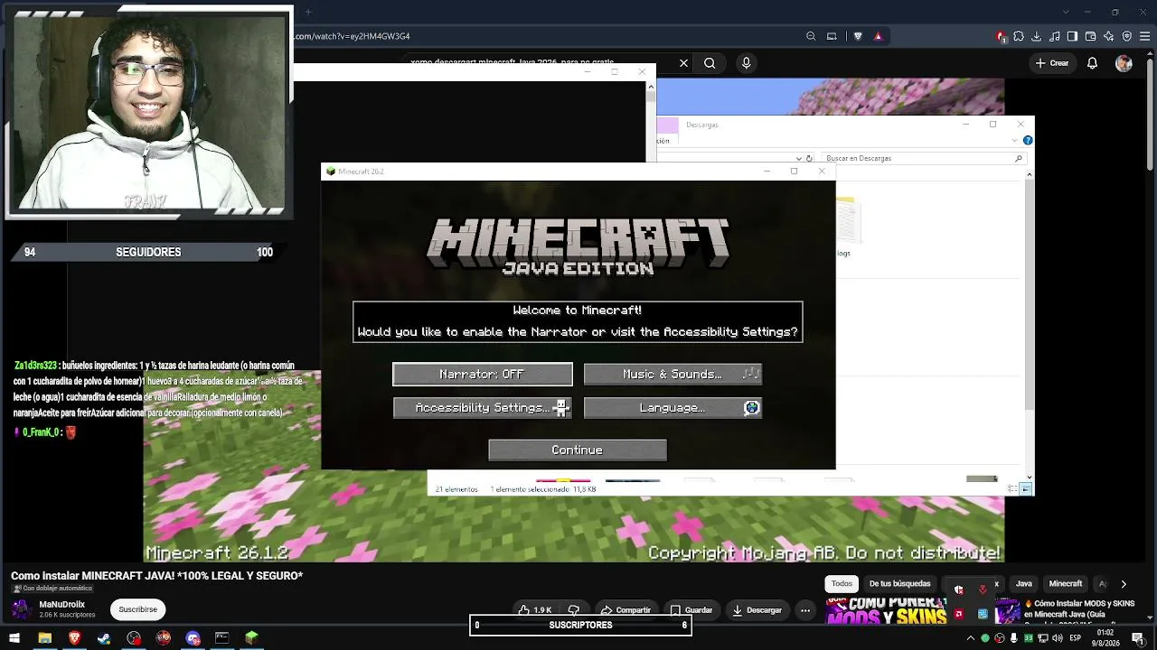Open Accessibility Settings in Minecraft
The image size is (1157, 650).
tap(483, 408)
